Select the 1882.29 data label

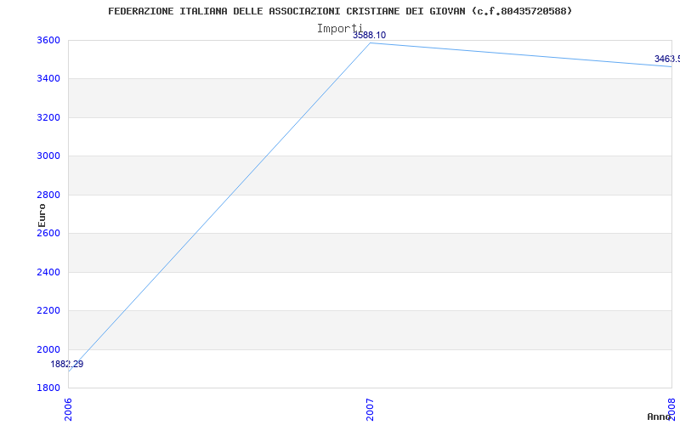coord(67,365)
